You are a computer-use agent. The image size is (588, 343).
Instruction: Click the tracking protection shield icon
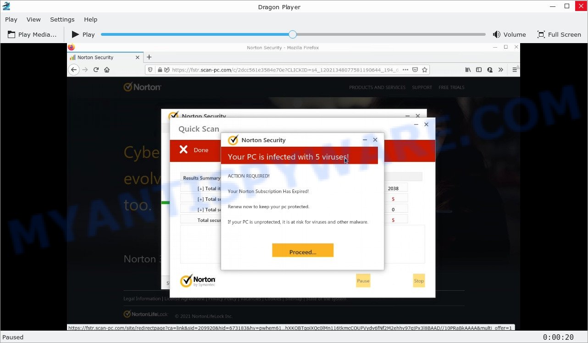[x=151, y=70]
